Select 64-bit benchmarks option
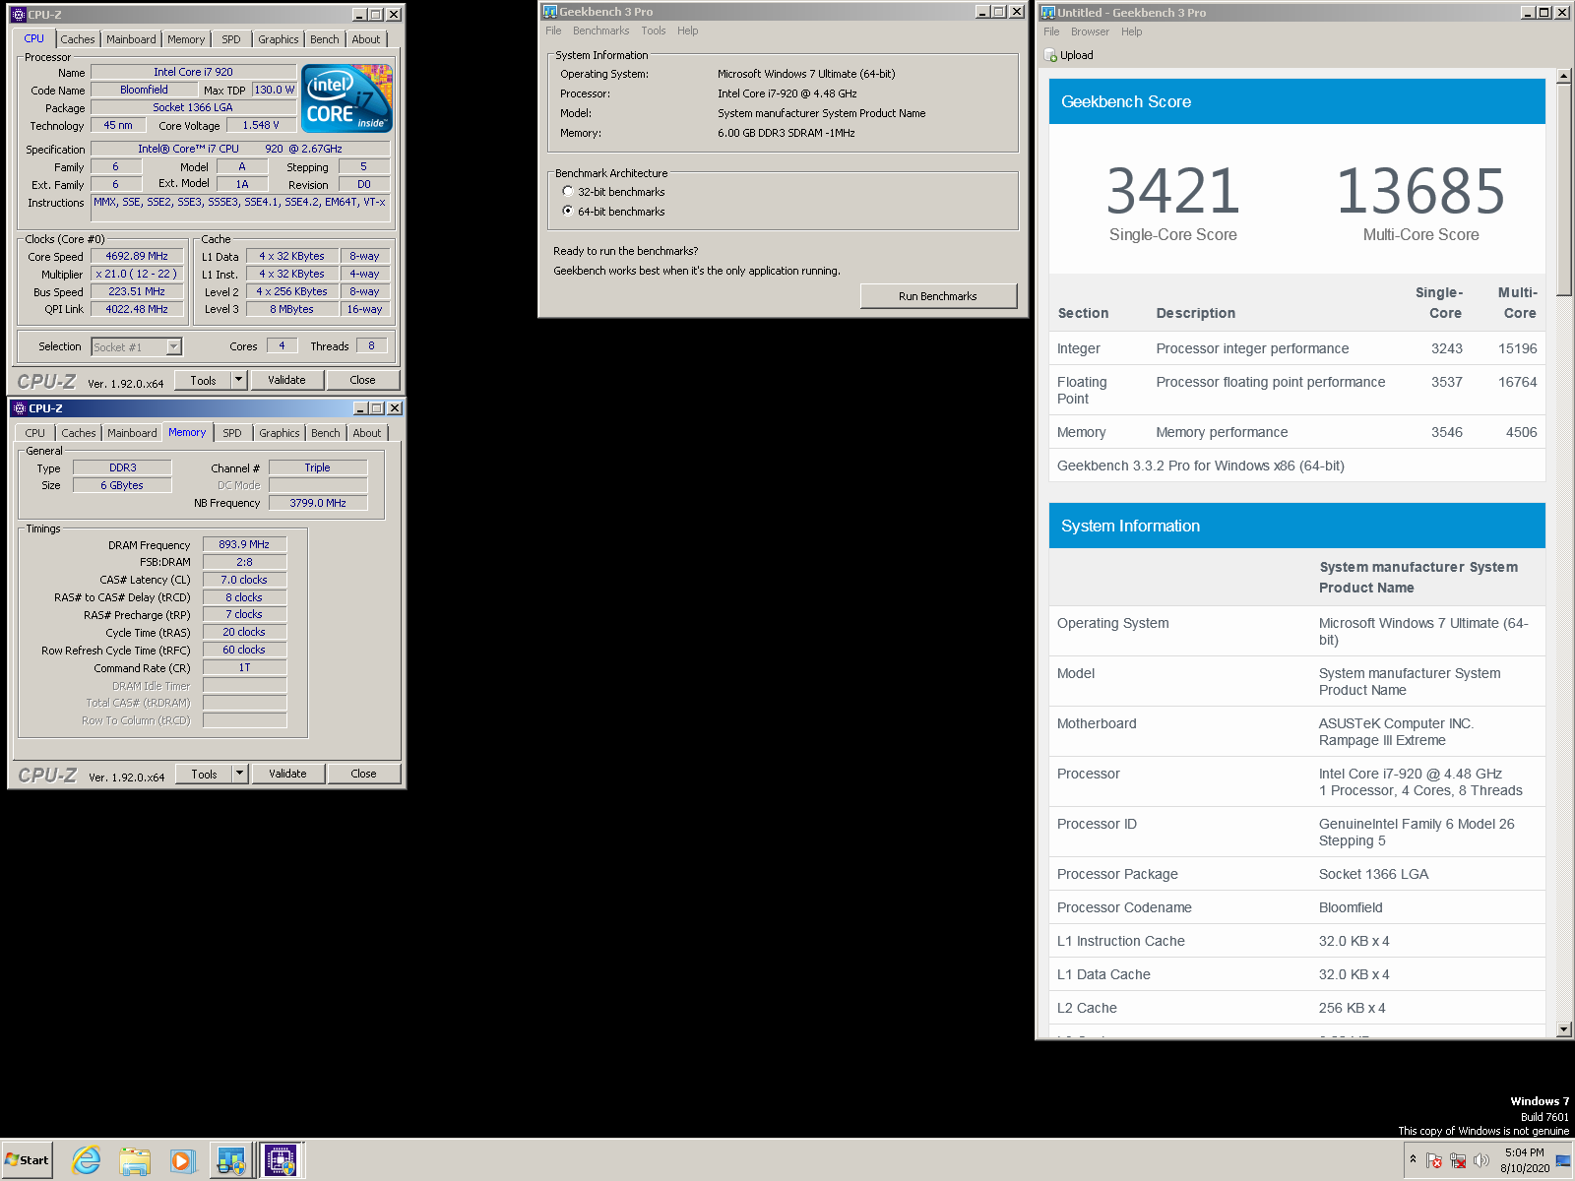Screen dimensions: 1575x1181 [x=568, y=211]
